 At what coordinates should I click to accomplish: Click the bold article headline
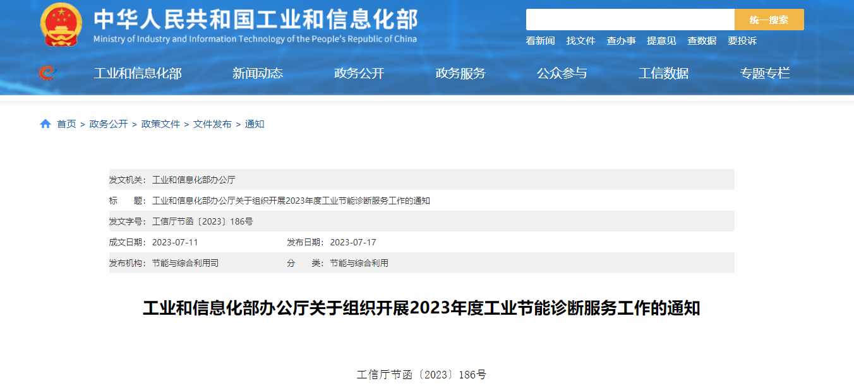[x=421, y=308]
